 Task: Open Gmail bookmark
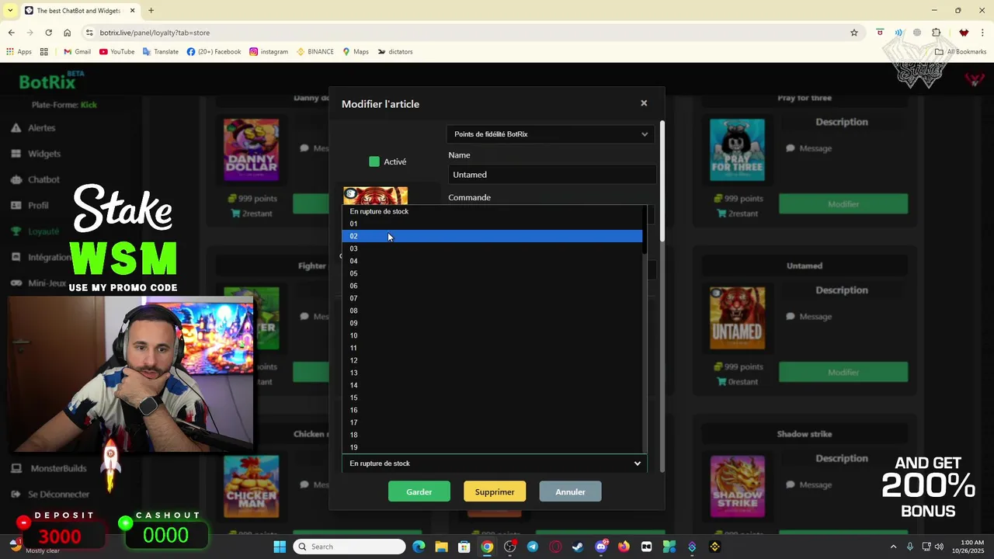pyautogui.click(x=77, y=52)
